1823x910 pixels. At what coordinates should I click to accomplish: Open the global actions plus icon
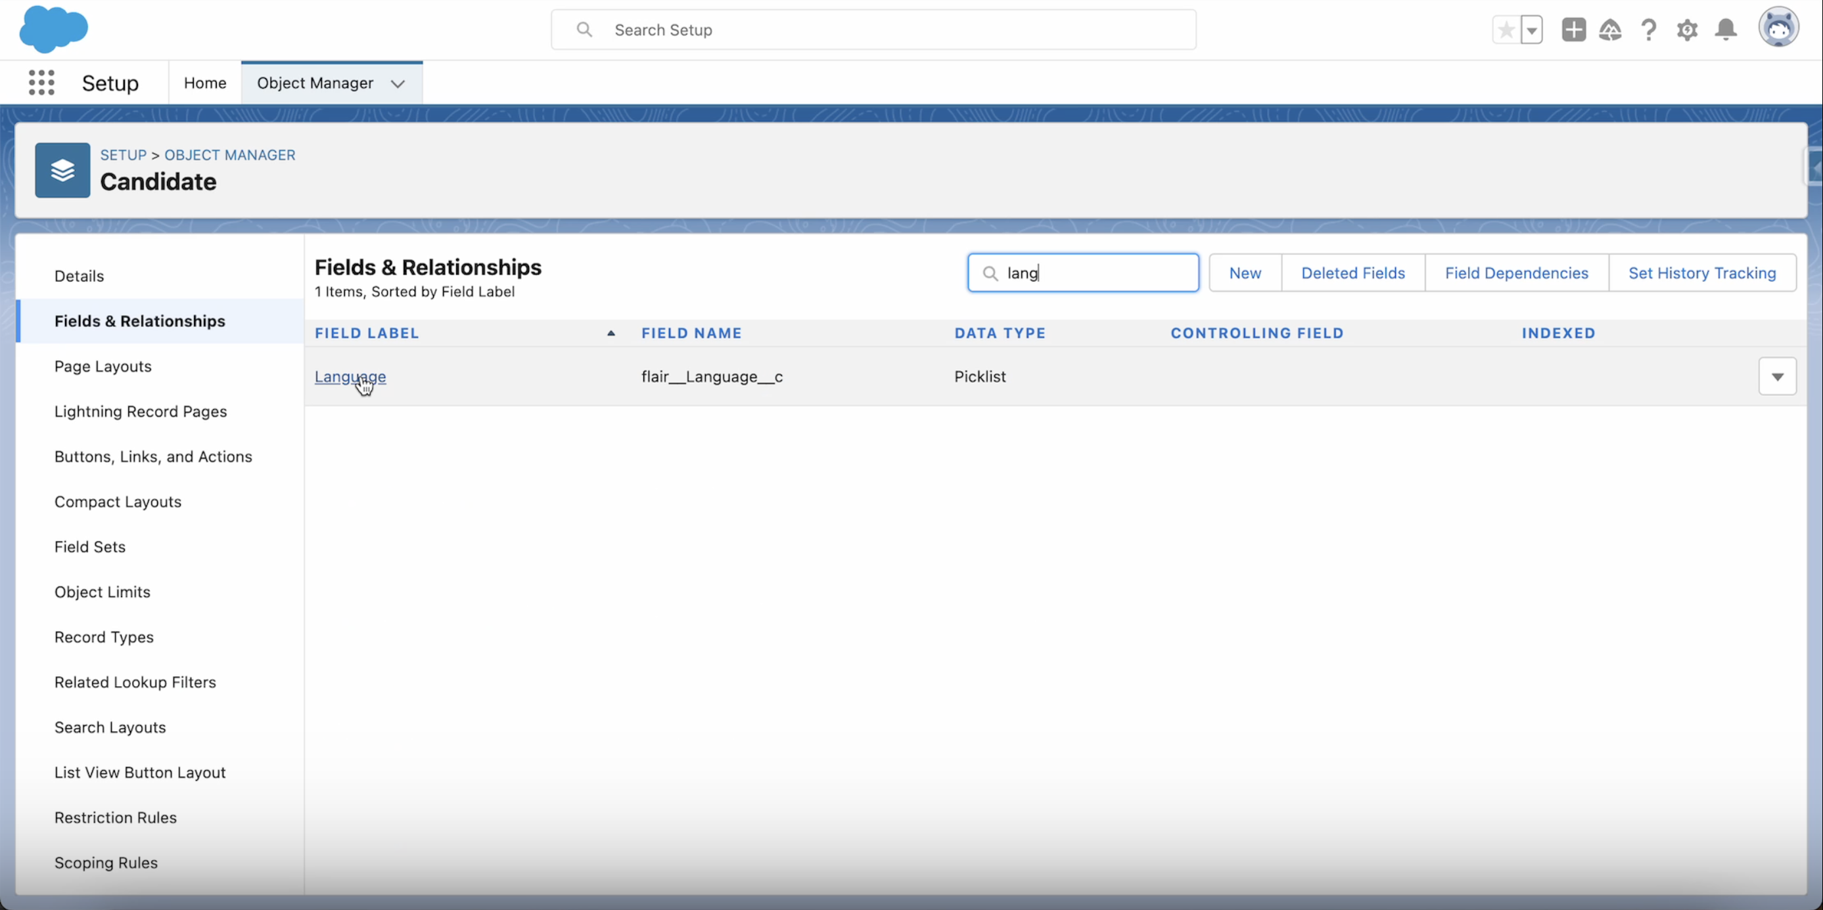coord(1573,30)
